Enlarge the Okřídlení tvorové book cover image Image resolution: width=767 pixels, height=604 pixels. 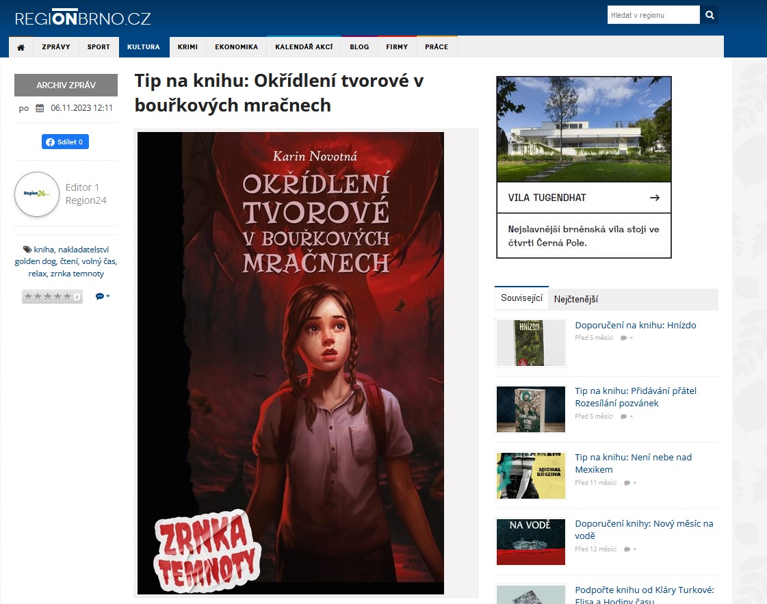291,363
